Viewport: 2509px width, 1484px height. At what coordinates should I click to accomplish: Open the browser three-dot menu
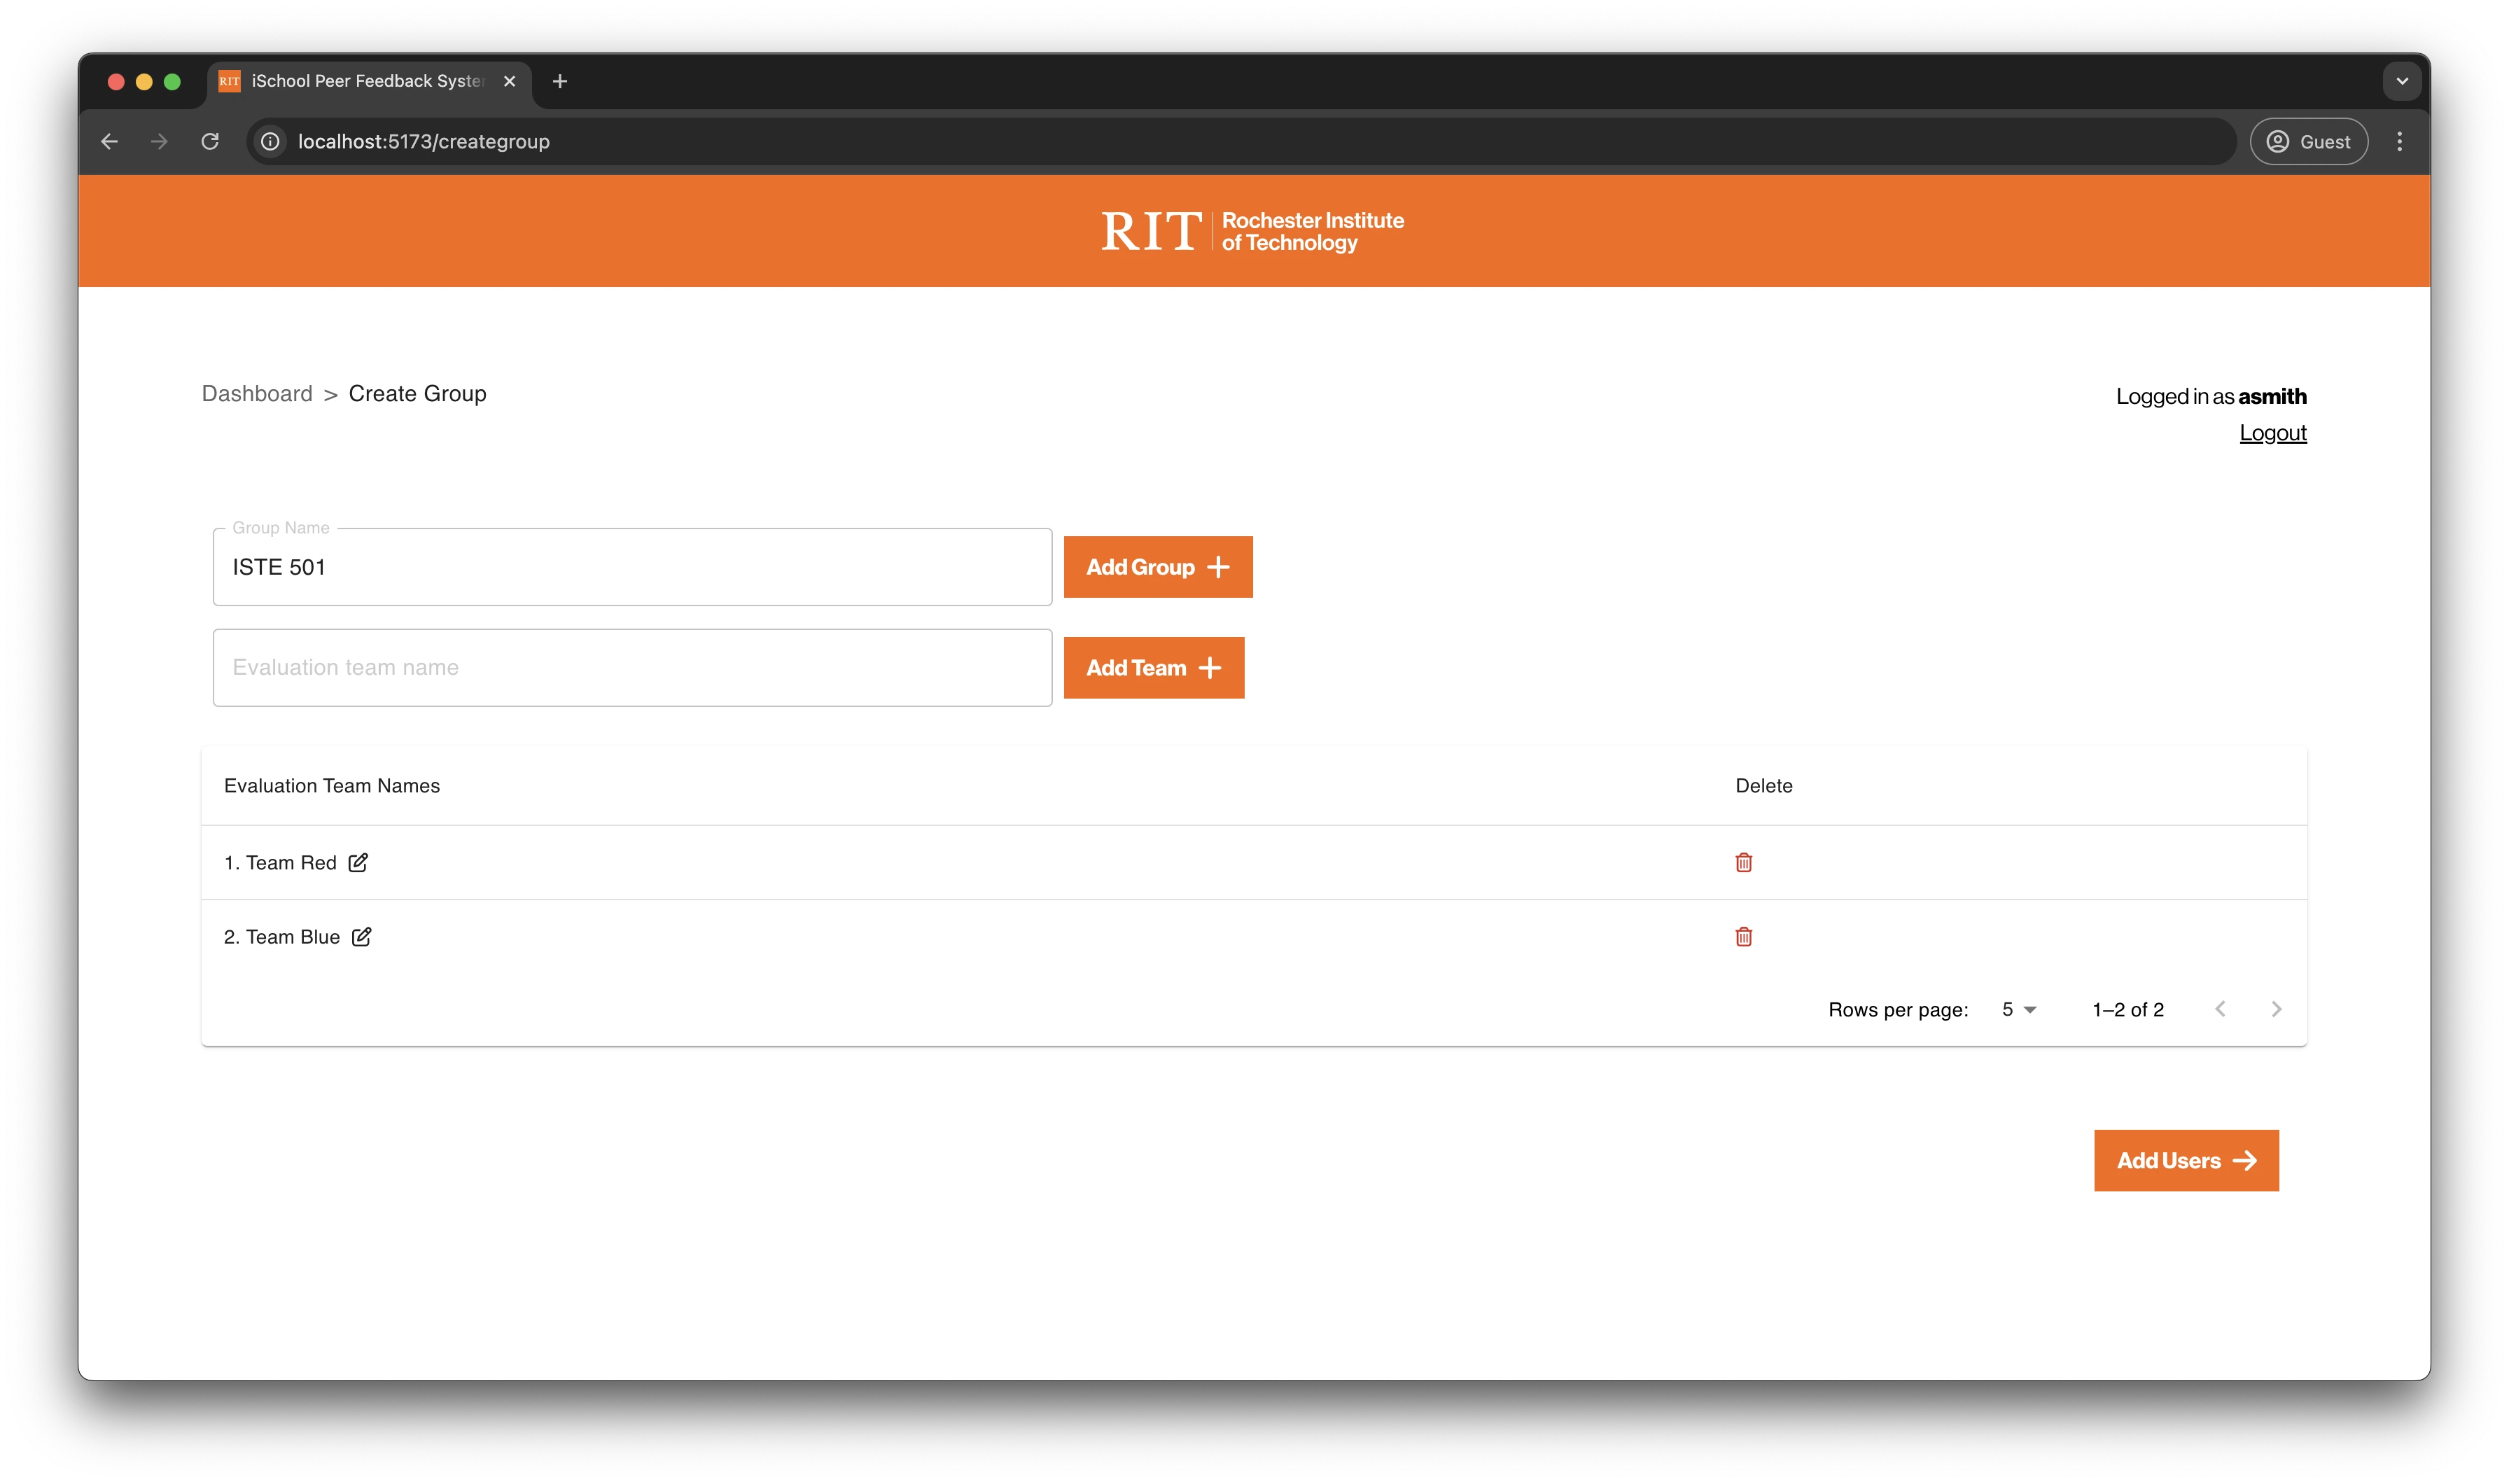tap(2399, 141)
